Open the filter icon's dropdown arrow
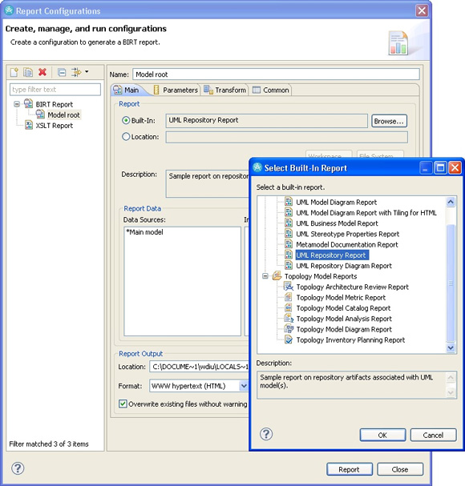This screenshot has width=465, height=486. tap(87, 71)
